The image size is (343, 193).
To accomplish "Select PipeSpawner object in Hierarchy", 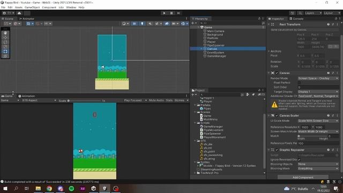I will (x=215, y=45).
